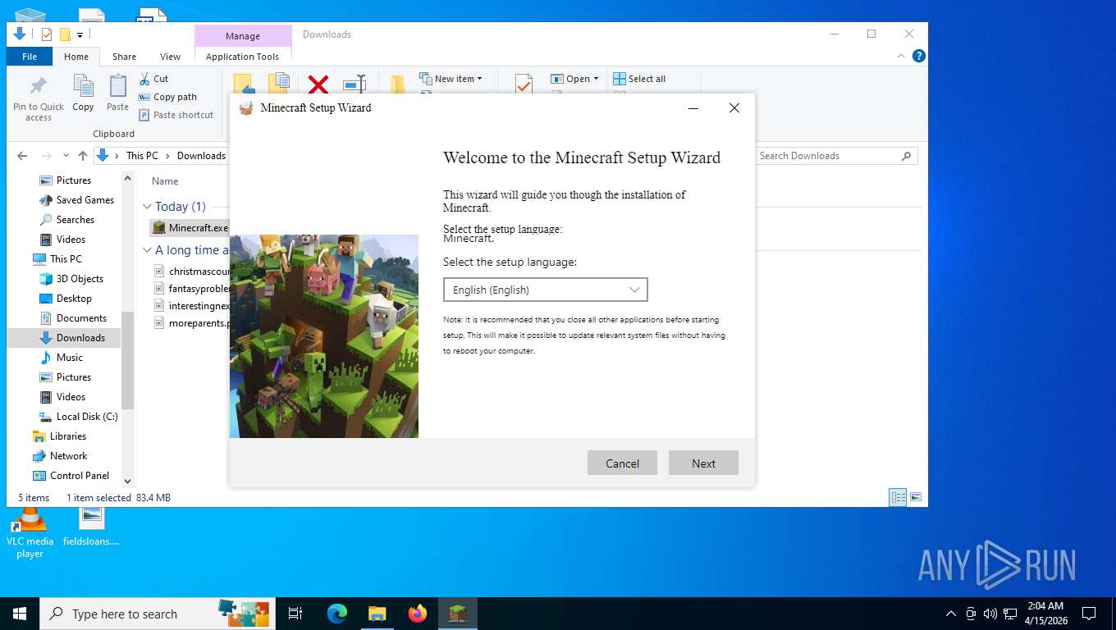This screenshot has height=630, width=1116.
Task: Click This PC in the address bar
Action: (x=142, y=156)
